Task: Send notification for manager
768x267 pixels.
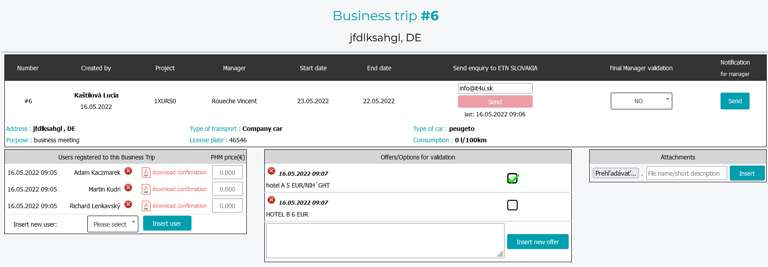Action: [x=735, y=101]
